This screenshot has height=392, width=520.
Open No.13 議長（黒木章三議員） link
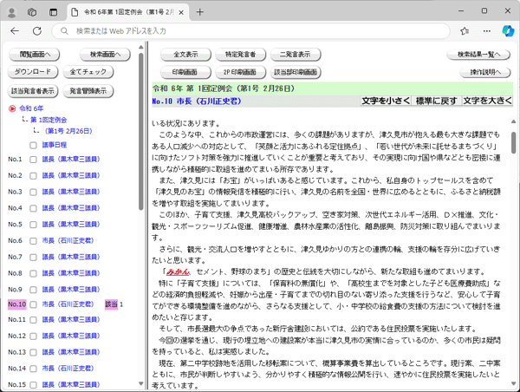71,352
